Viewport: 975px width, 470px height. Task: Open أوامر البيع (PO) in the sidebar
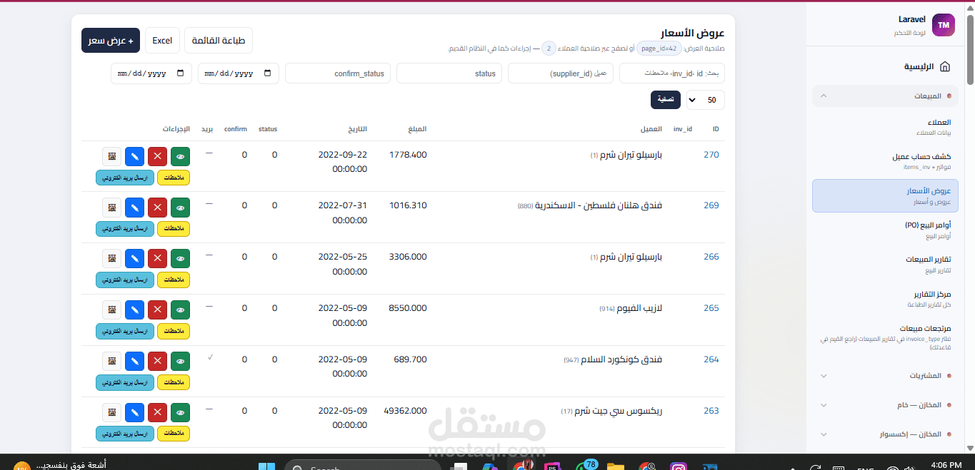click(x=885, y=230)
